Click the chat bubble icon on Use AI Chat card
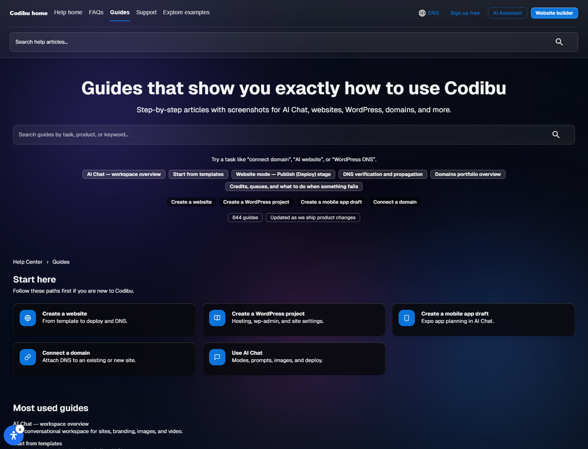The width and height of the screenshot is (588, 449). click(217, 357)
